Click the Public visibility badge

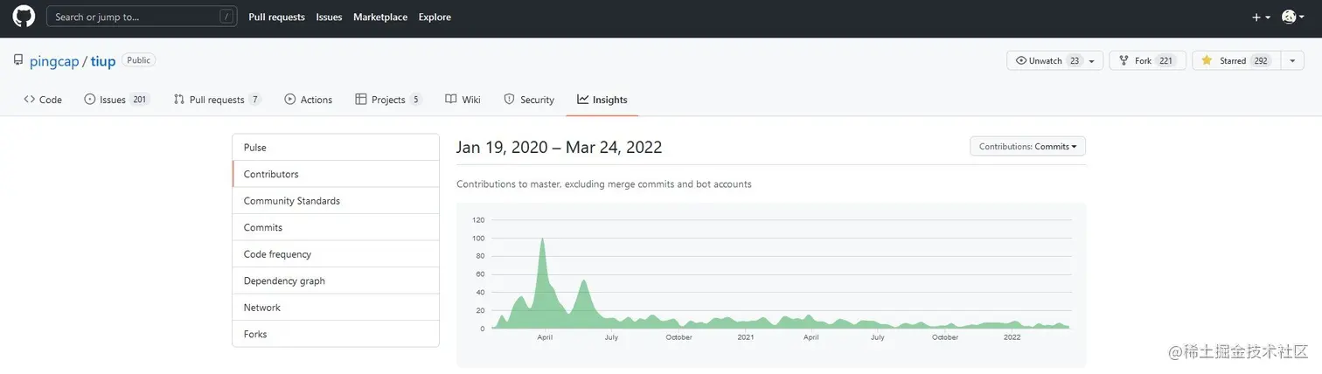(139, 60)
